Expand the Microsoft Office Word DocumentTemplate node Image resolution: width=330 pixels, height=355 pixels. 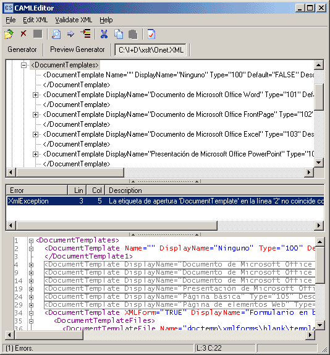(x=35, y=95)
